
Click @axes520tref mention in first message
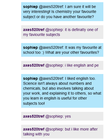(x=51, y=7)
